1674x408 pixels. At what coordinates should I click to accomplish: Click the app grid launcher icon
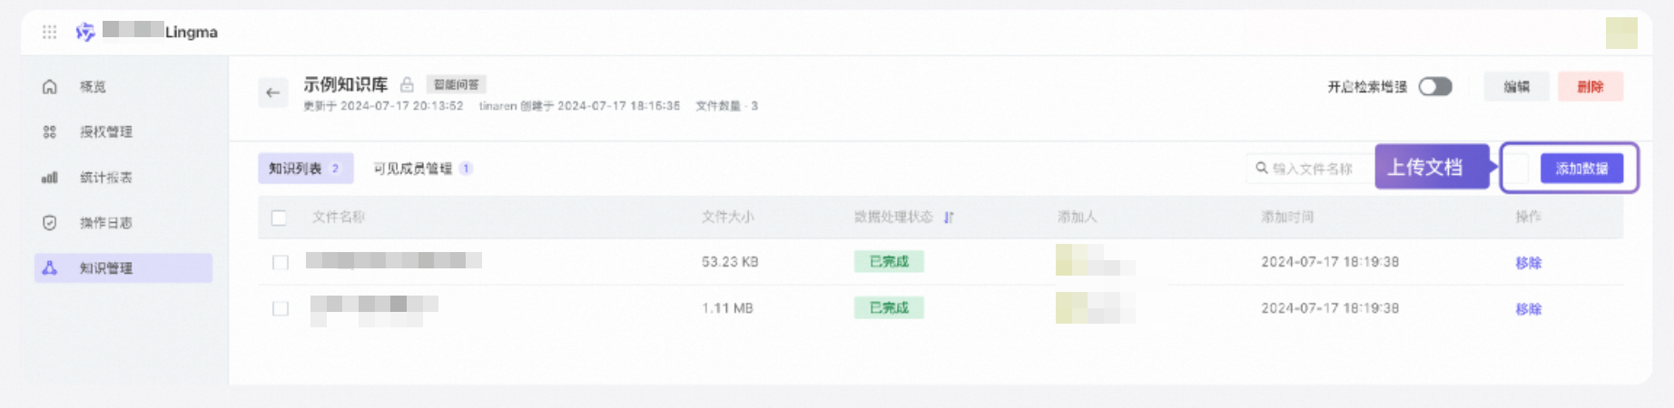tap(49, 32)
